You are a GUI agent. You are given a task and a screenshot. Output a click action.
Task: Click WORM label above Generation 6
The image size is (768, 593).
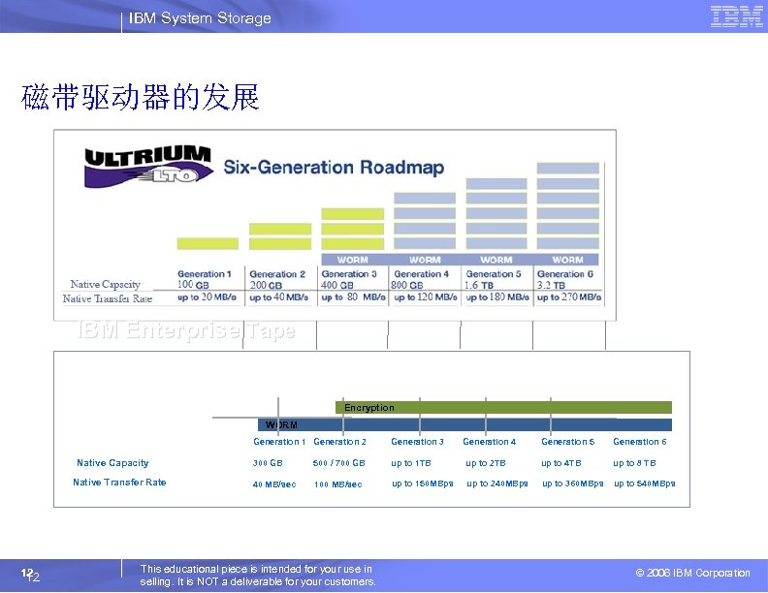[567, 260]
